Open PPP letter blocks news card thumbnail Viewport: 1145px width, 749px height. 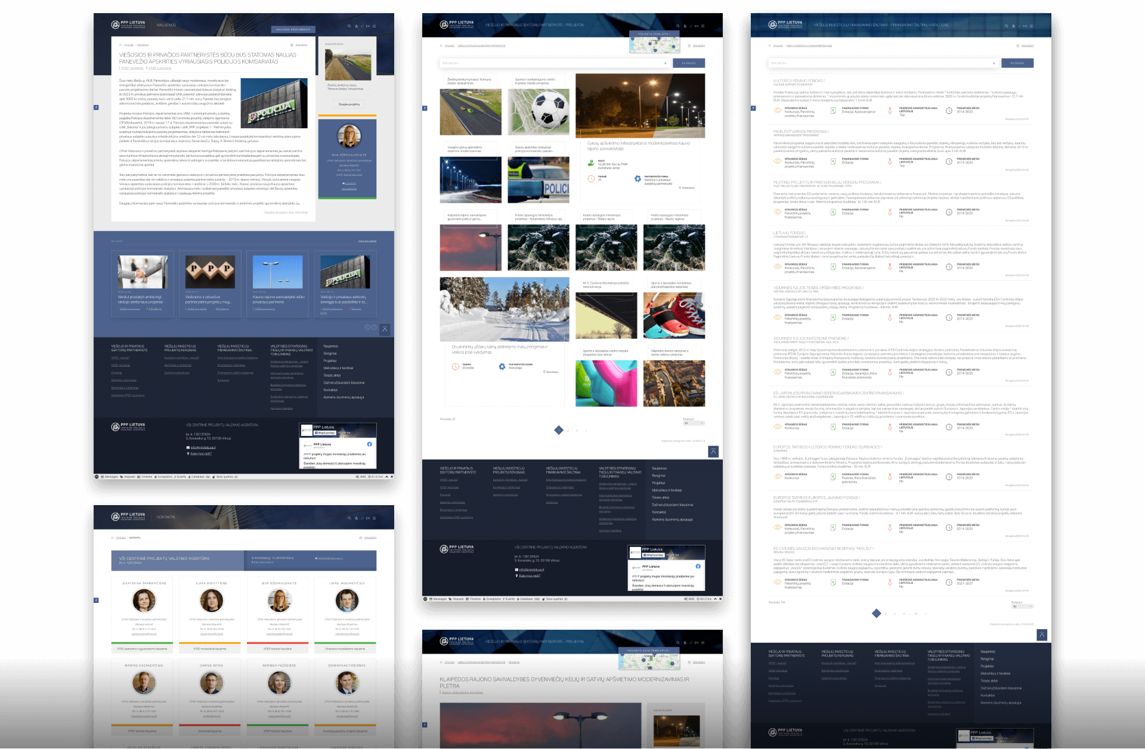click(210, 272)
